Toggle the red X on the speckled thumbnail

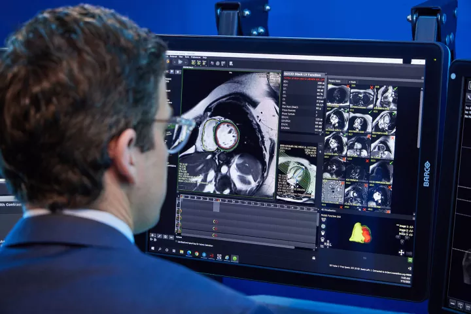tap(342, 183)
